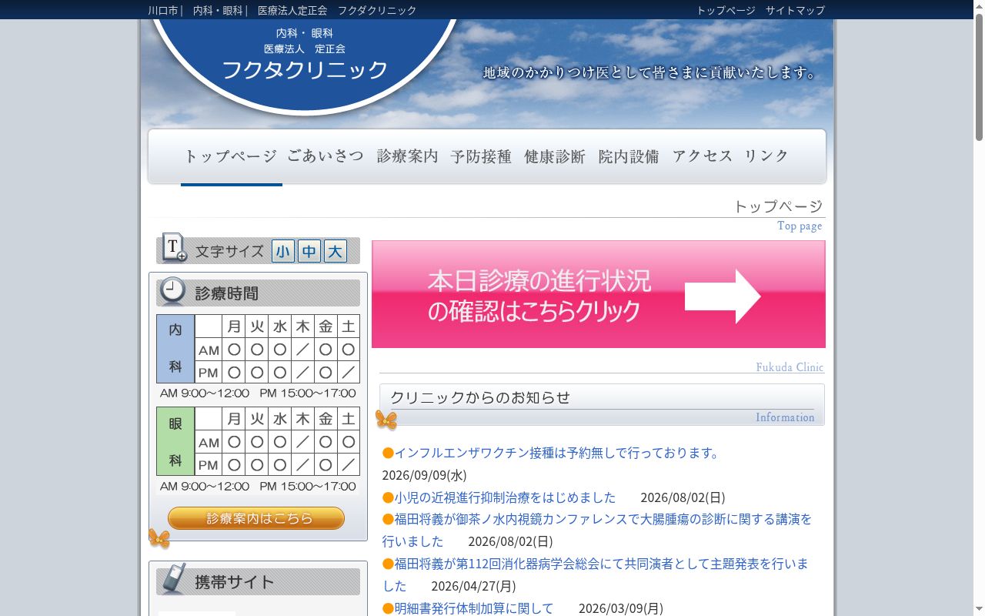Open the 御茶ノ水内視鏡カンファレンス news link
This screenshot has height=616, width=985.
(x=597, y=530)
